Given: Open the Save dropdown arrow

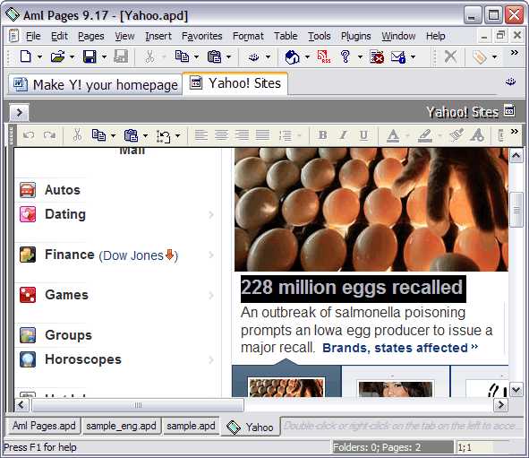Looking at the screenshot, I should tap(104, 56).
